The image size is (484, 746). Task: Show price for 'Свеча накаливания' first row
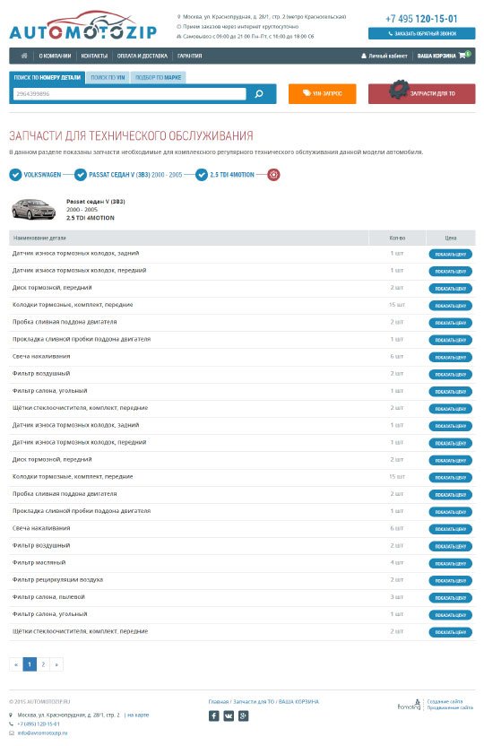pyautogui.click(x=450, y=357)
